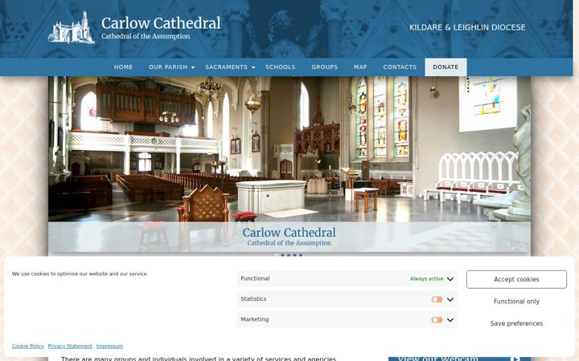
Task: Select the first slideshow dot indicator
Action: click(277, 255)
